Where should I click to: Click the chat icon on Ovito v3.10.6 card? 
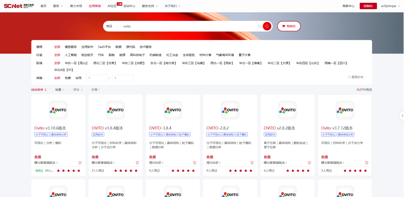coord(80,163)
